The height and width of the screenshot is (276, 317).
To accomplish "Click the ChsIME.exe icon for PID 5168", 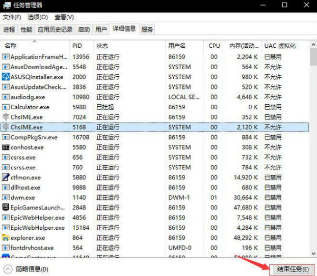I will 6,127.
